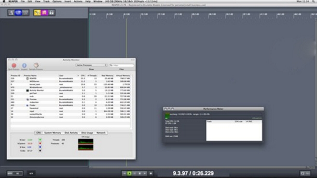Open the time signature selector in transport
Viewport: 317px width, 178px height.
point(31,173)
